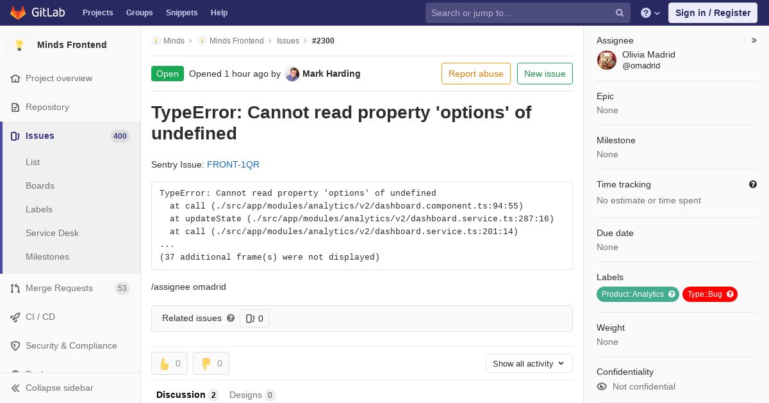Open the FRONT-1QR Sentry link
Screen dimensions: 769x403
(233, 164)
